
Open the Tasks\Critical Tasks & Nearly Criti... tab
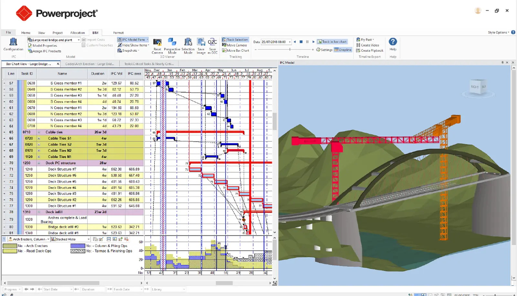click(148, 63)
